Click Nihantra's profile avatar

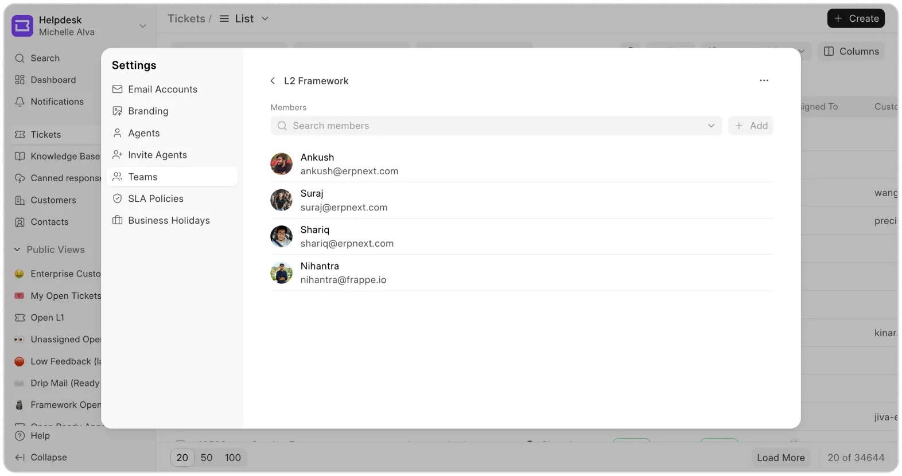(x=282, y=273)
